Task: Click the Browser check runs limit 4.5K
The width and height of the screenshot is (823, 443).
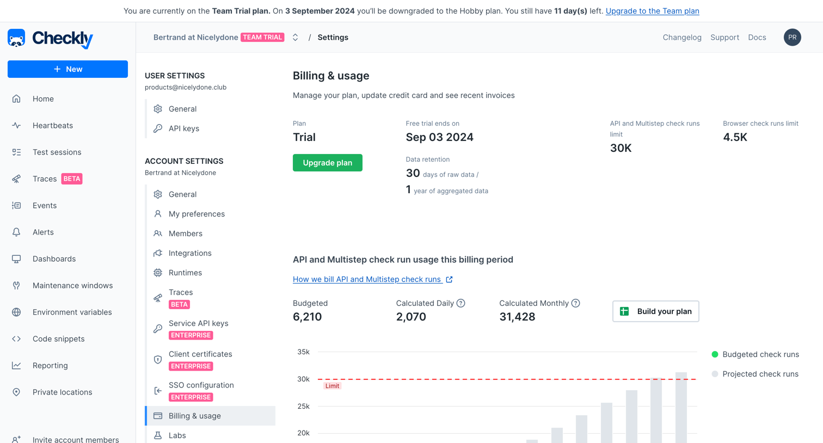Action: [x=735, y=137]
